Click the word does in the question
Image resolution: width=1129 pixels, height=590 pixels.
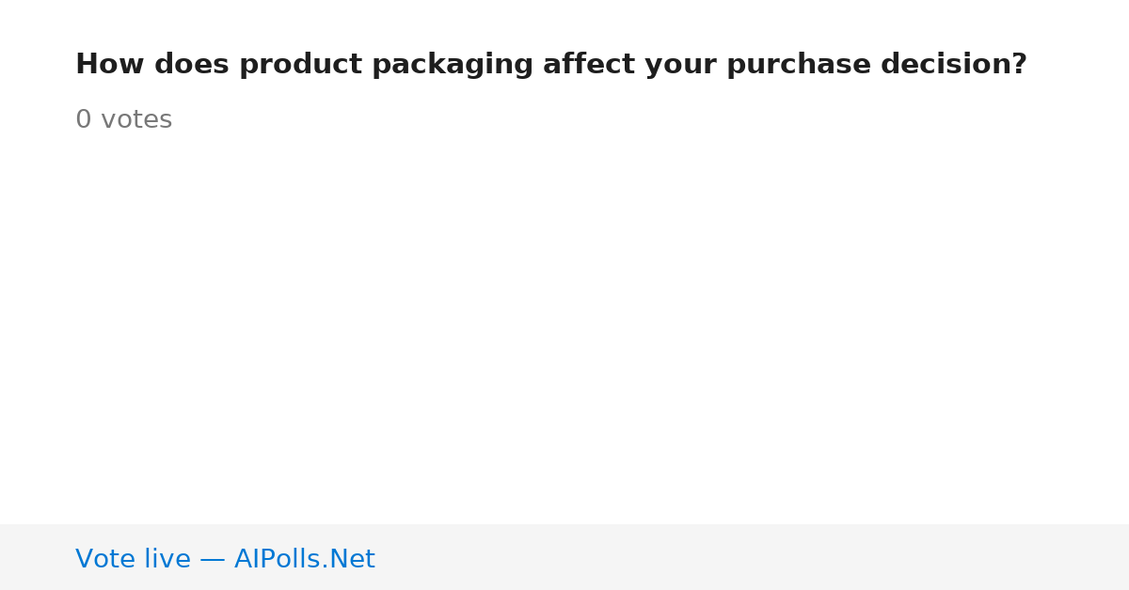(x=192, y=65)
